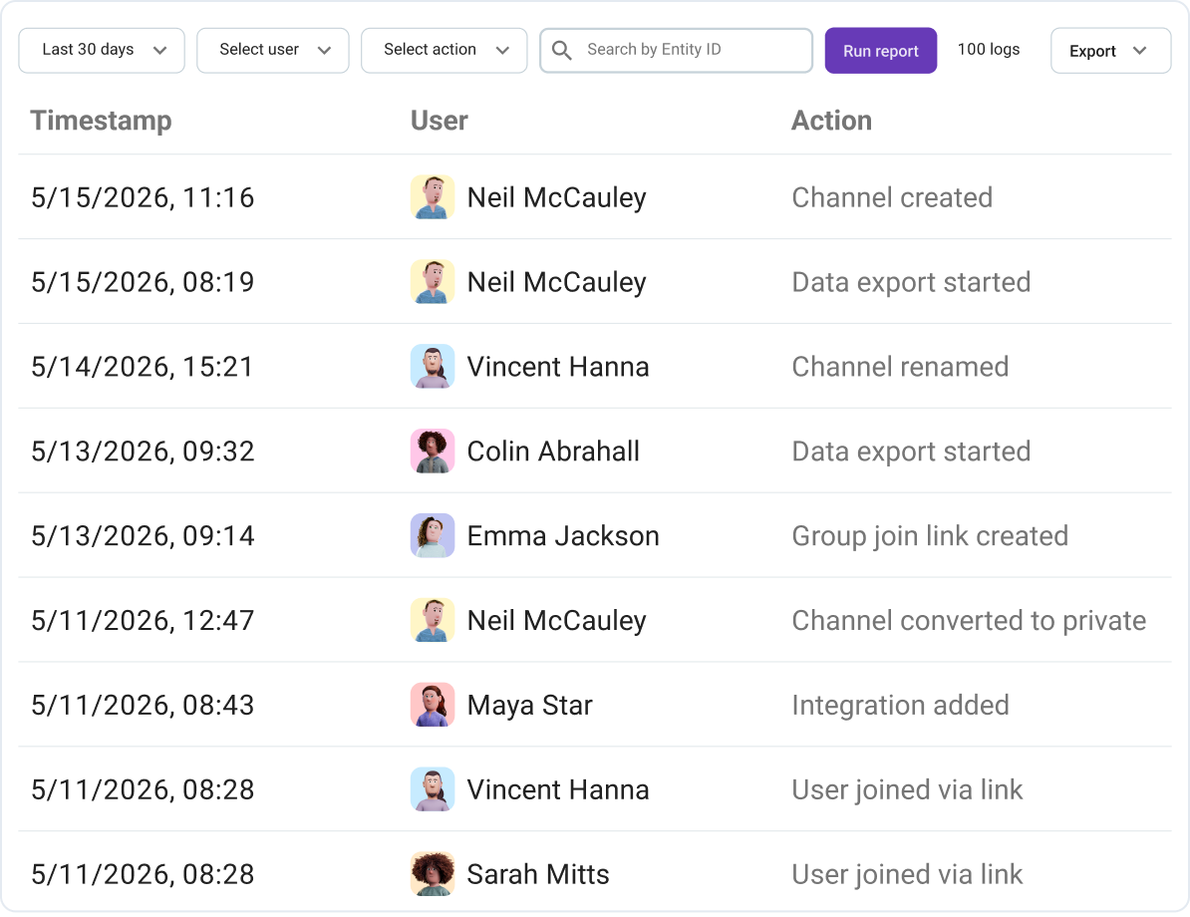
Task: Click Neil McCauley's avatar in the 11:16 row
Action: (x=433, y=197)
